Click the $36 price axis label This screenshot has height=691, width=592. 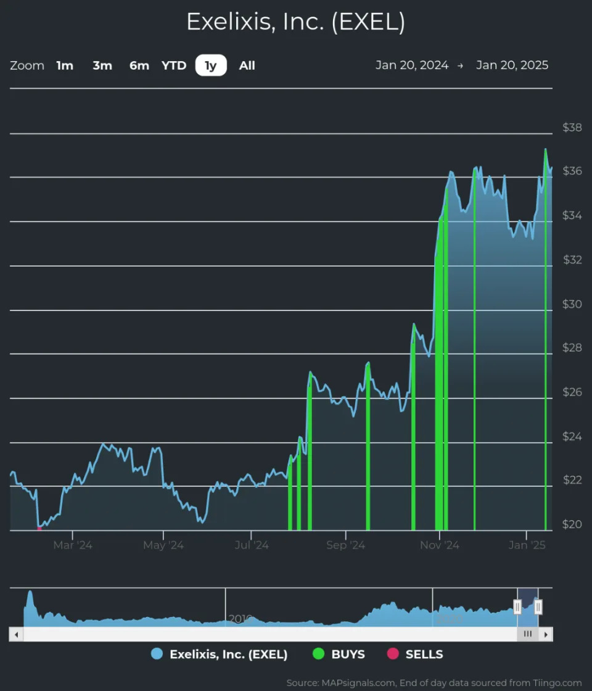click(572, 171)
